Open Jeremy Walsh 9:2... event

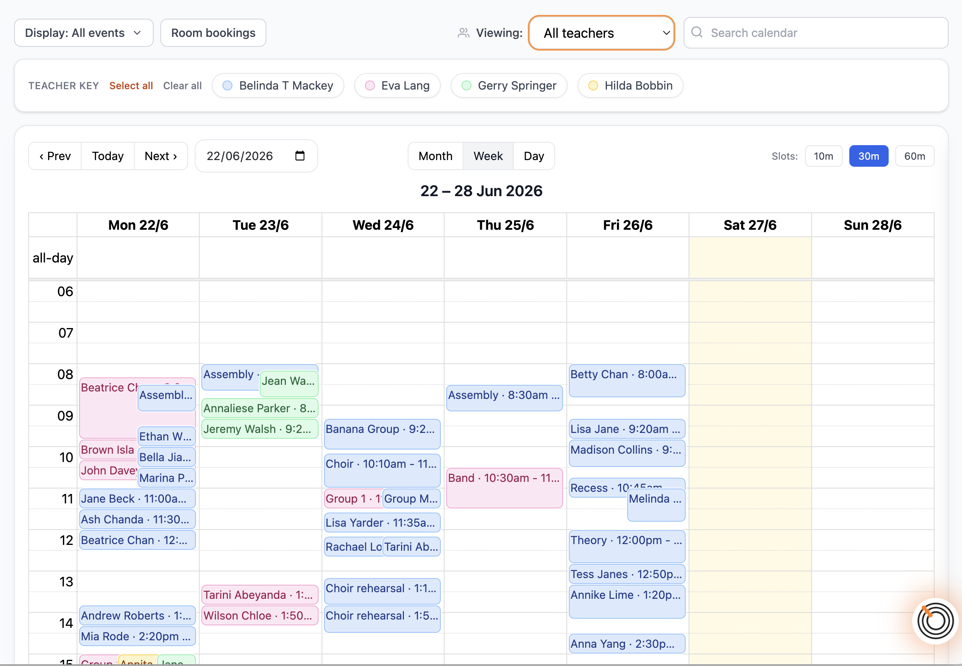tap(260, 429)
